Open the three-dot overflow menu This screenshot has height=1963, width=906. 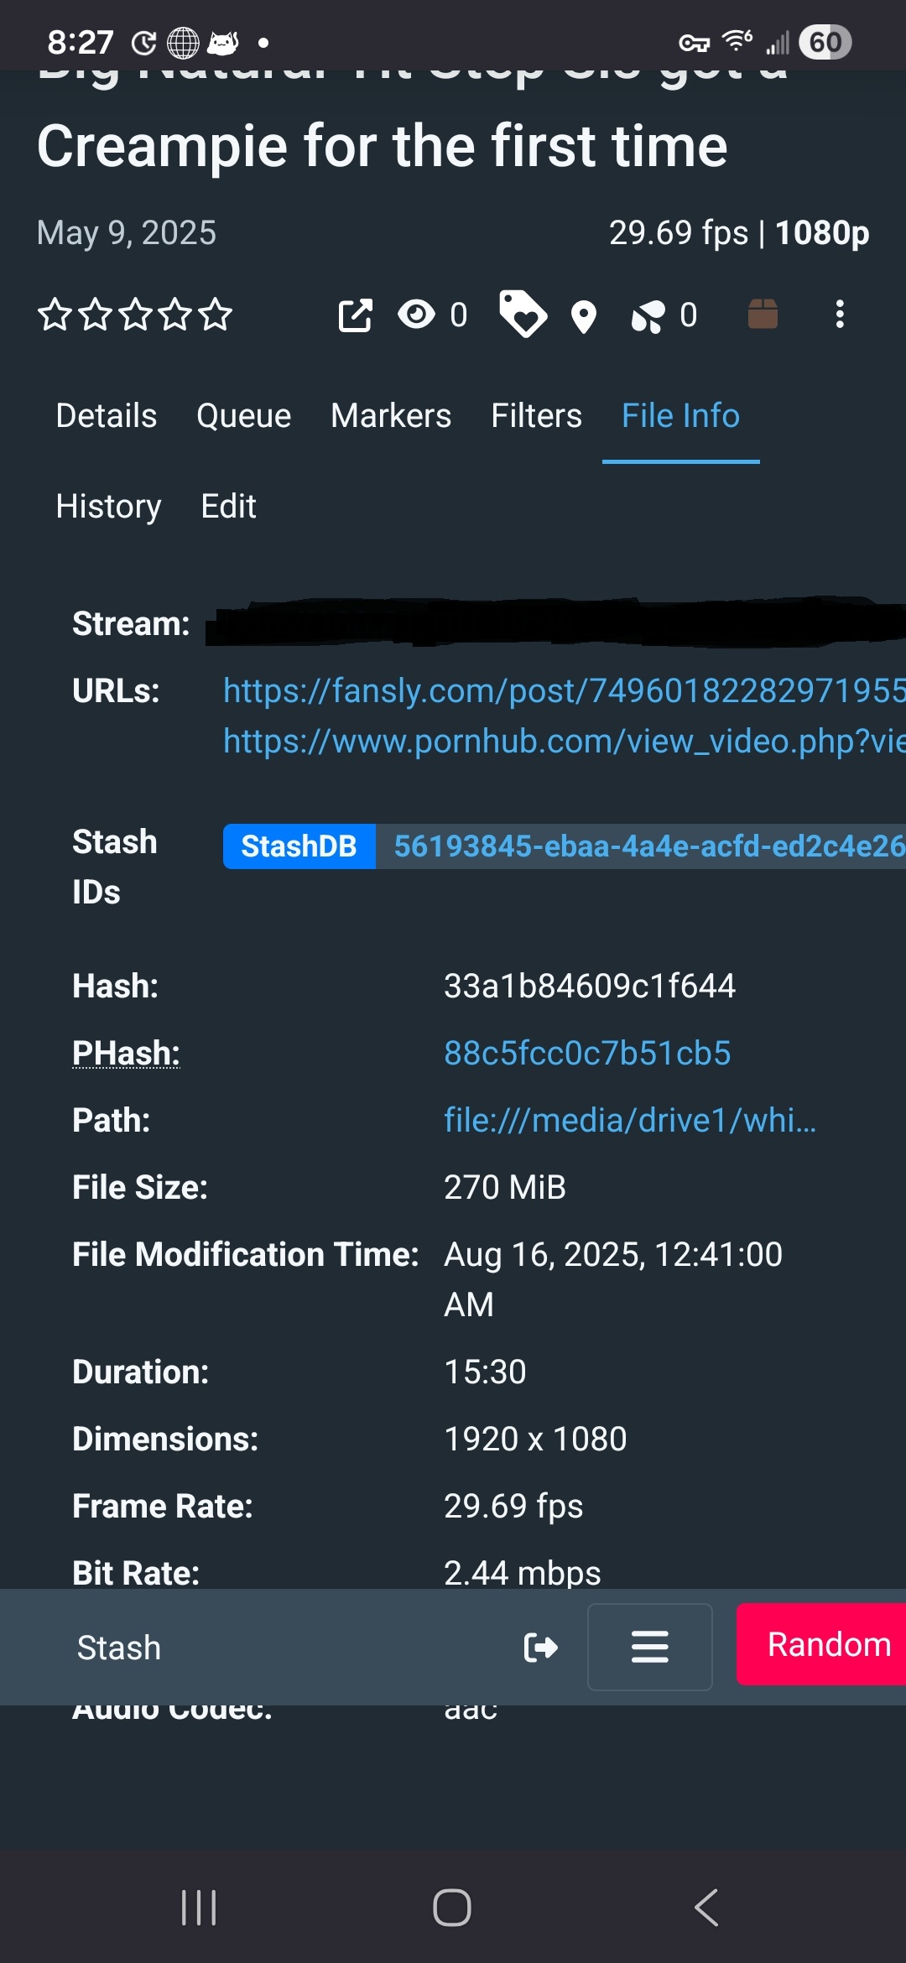pyautogui.click(x=839, y=315)
